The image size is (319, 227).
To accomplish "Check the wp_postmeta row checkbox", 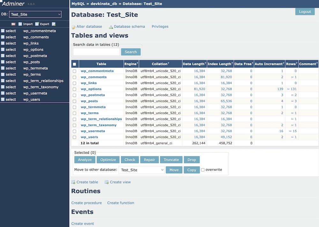I will pos(74,95).
